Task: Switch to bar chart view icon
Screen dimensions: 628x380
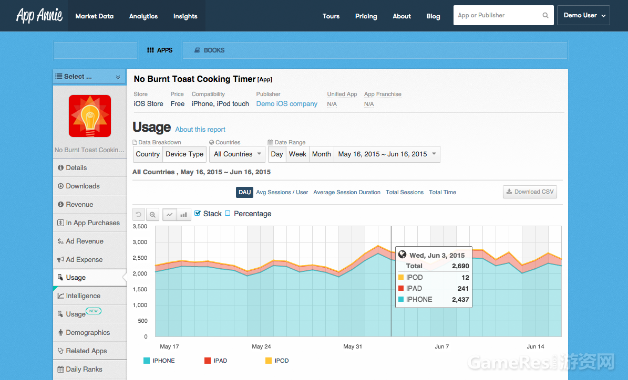Action: 184,214
